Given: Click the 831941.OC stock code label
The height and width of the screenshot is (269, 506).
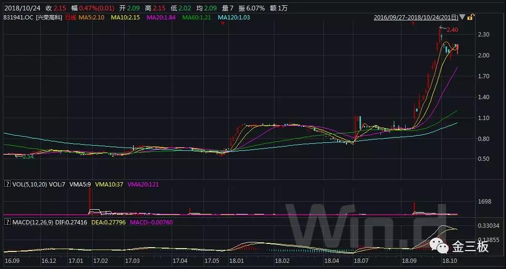Looking at the screenshot, I should coord(18,18).
